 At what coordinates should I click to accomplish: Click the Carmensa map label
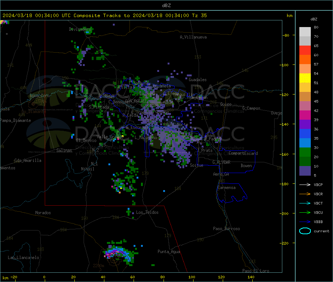coord(226,188)
